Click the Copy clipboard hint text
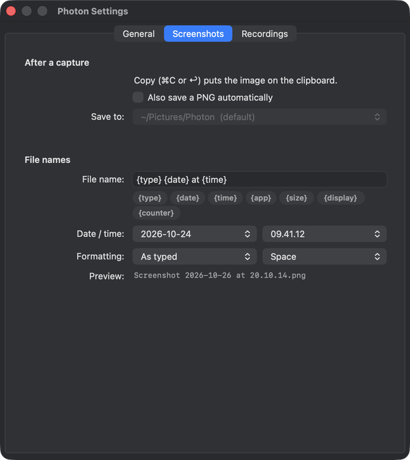410x460 pixels. (x=236, y=80)
